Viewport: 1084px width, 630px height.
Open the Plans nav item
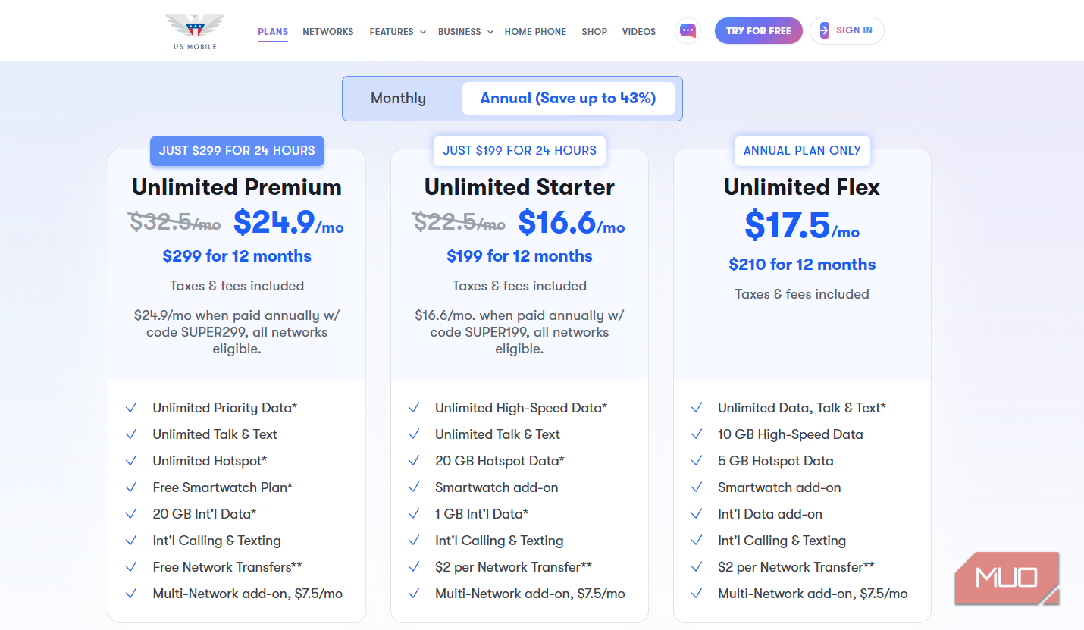point(273,31)
